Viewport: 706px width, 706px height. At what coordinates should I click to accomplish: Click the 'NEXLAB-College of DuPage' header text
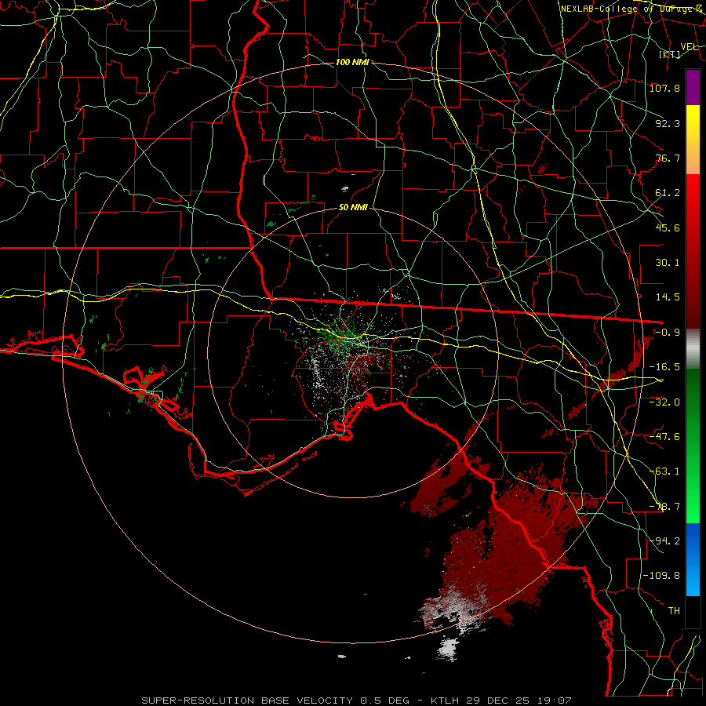628,9
